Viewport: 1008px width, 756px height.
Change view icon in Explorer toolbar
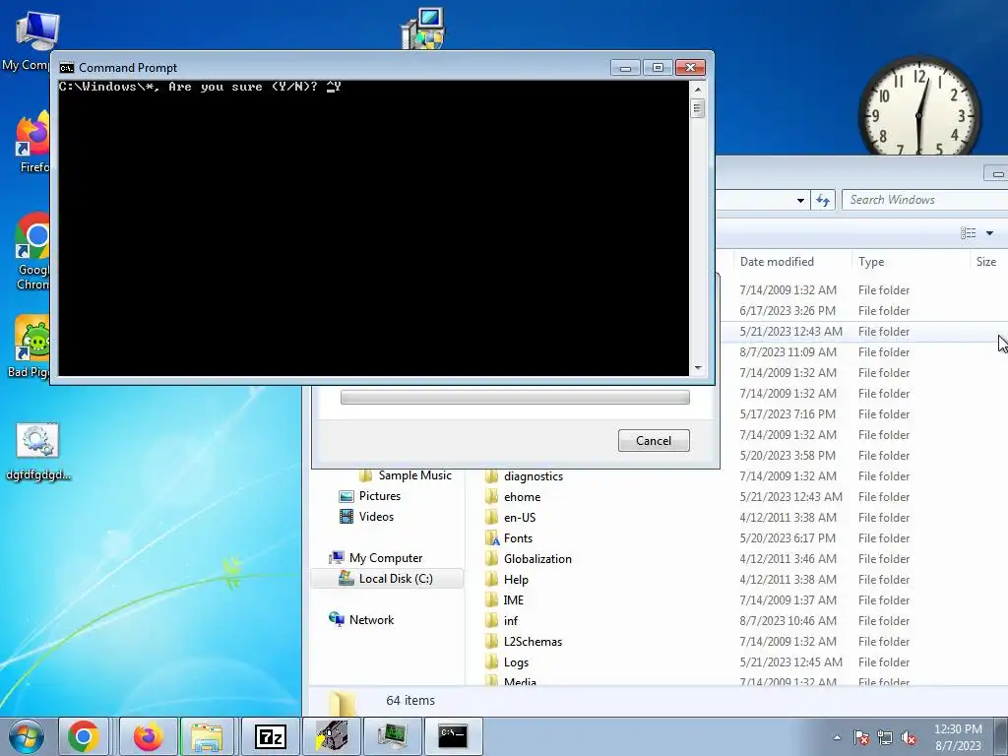969,232
